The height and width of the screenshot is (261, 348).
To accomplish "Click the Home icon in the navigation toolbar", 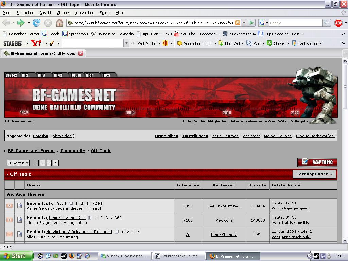I will (x=59, y=23).
